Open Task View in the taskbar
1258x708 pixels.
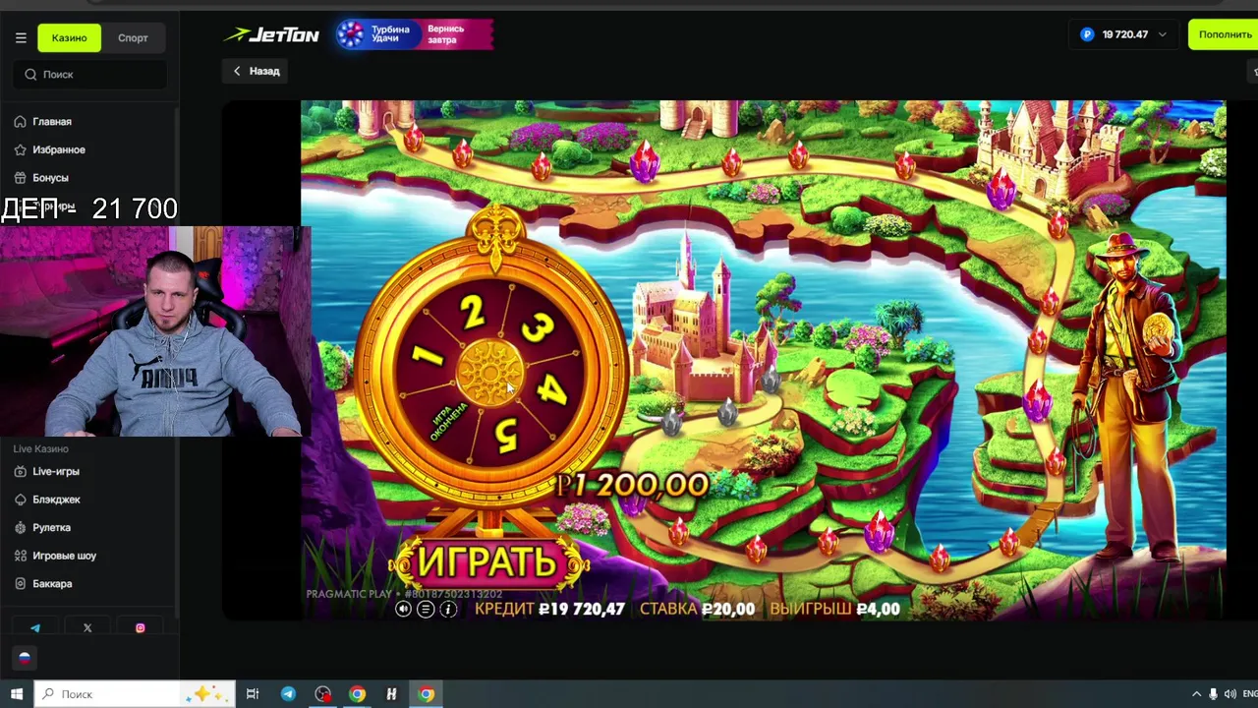(x=253, y=694)
